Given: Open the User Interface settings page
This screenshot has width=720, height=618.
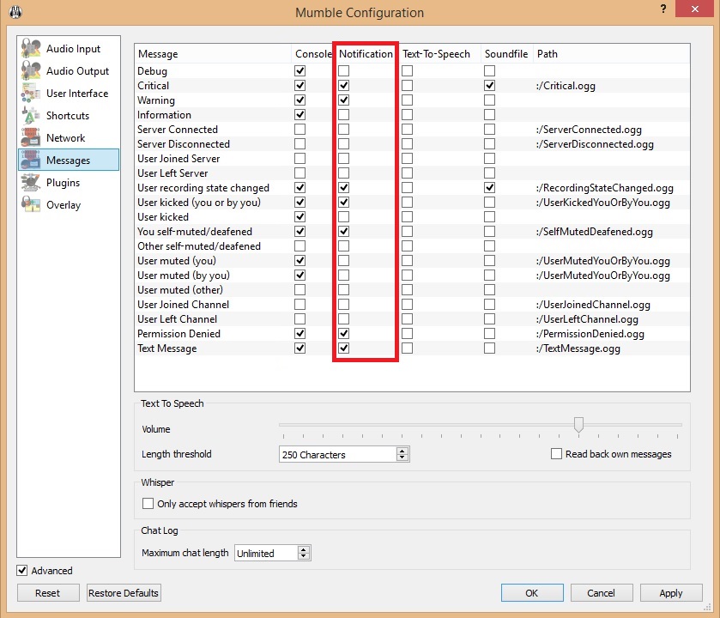Looking at the screenshot, I should 69,94.
